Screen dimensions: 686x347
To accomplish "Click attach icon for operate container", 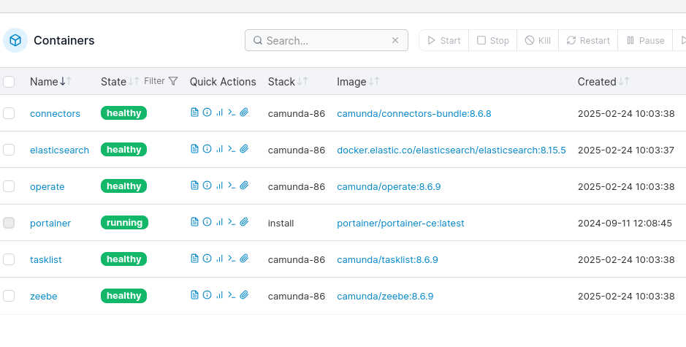I will tap(244, 186).
